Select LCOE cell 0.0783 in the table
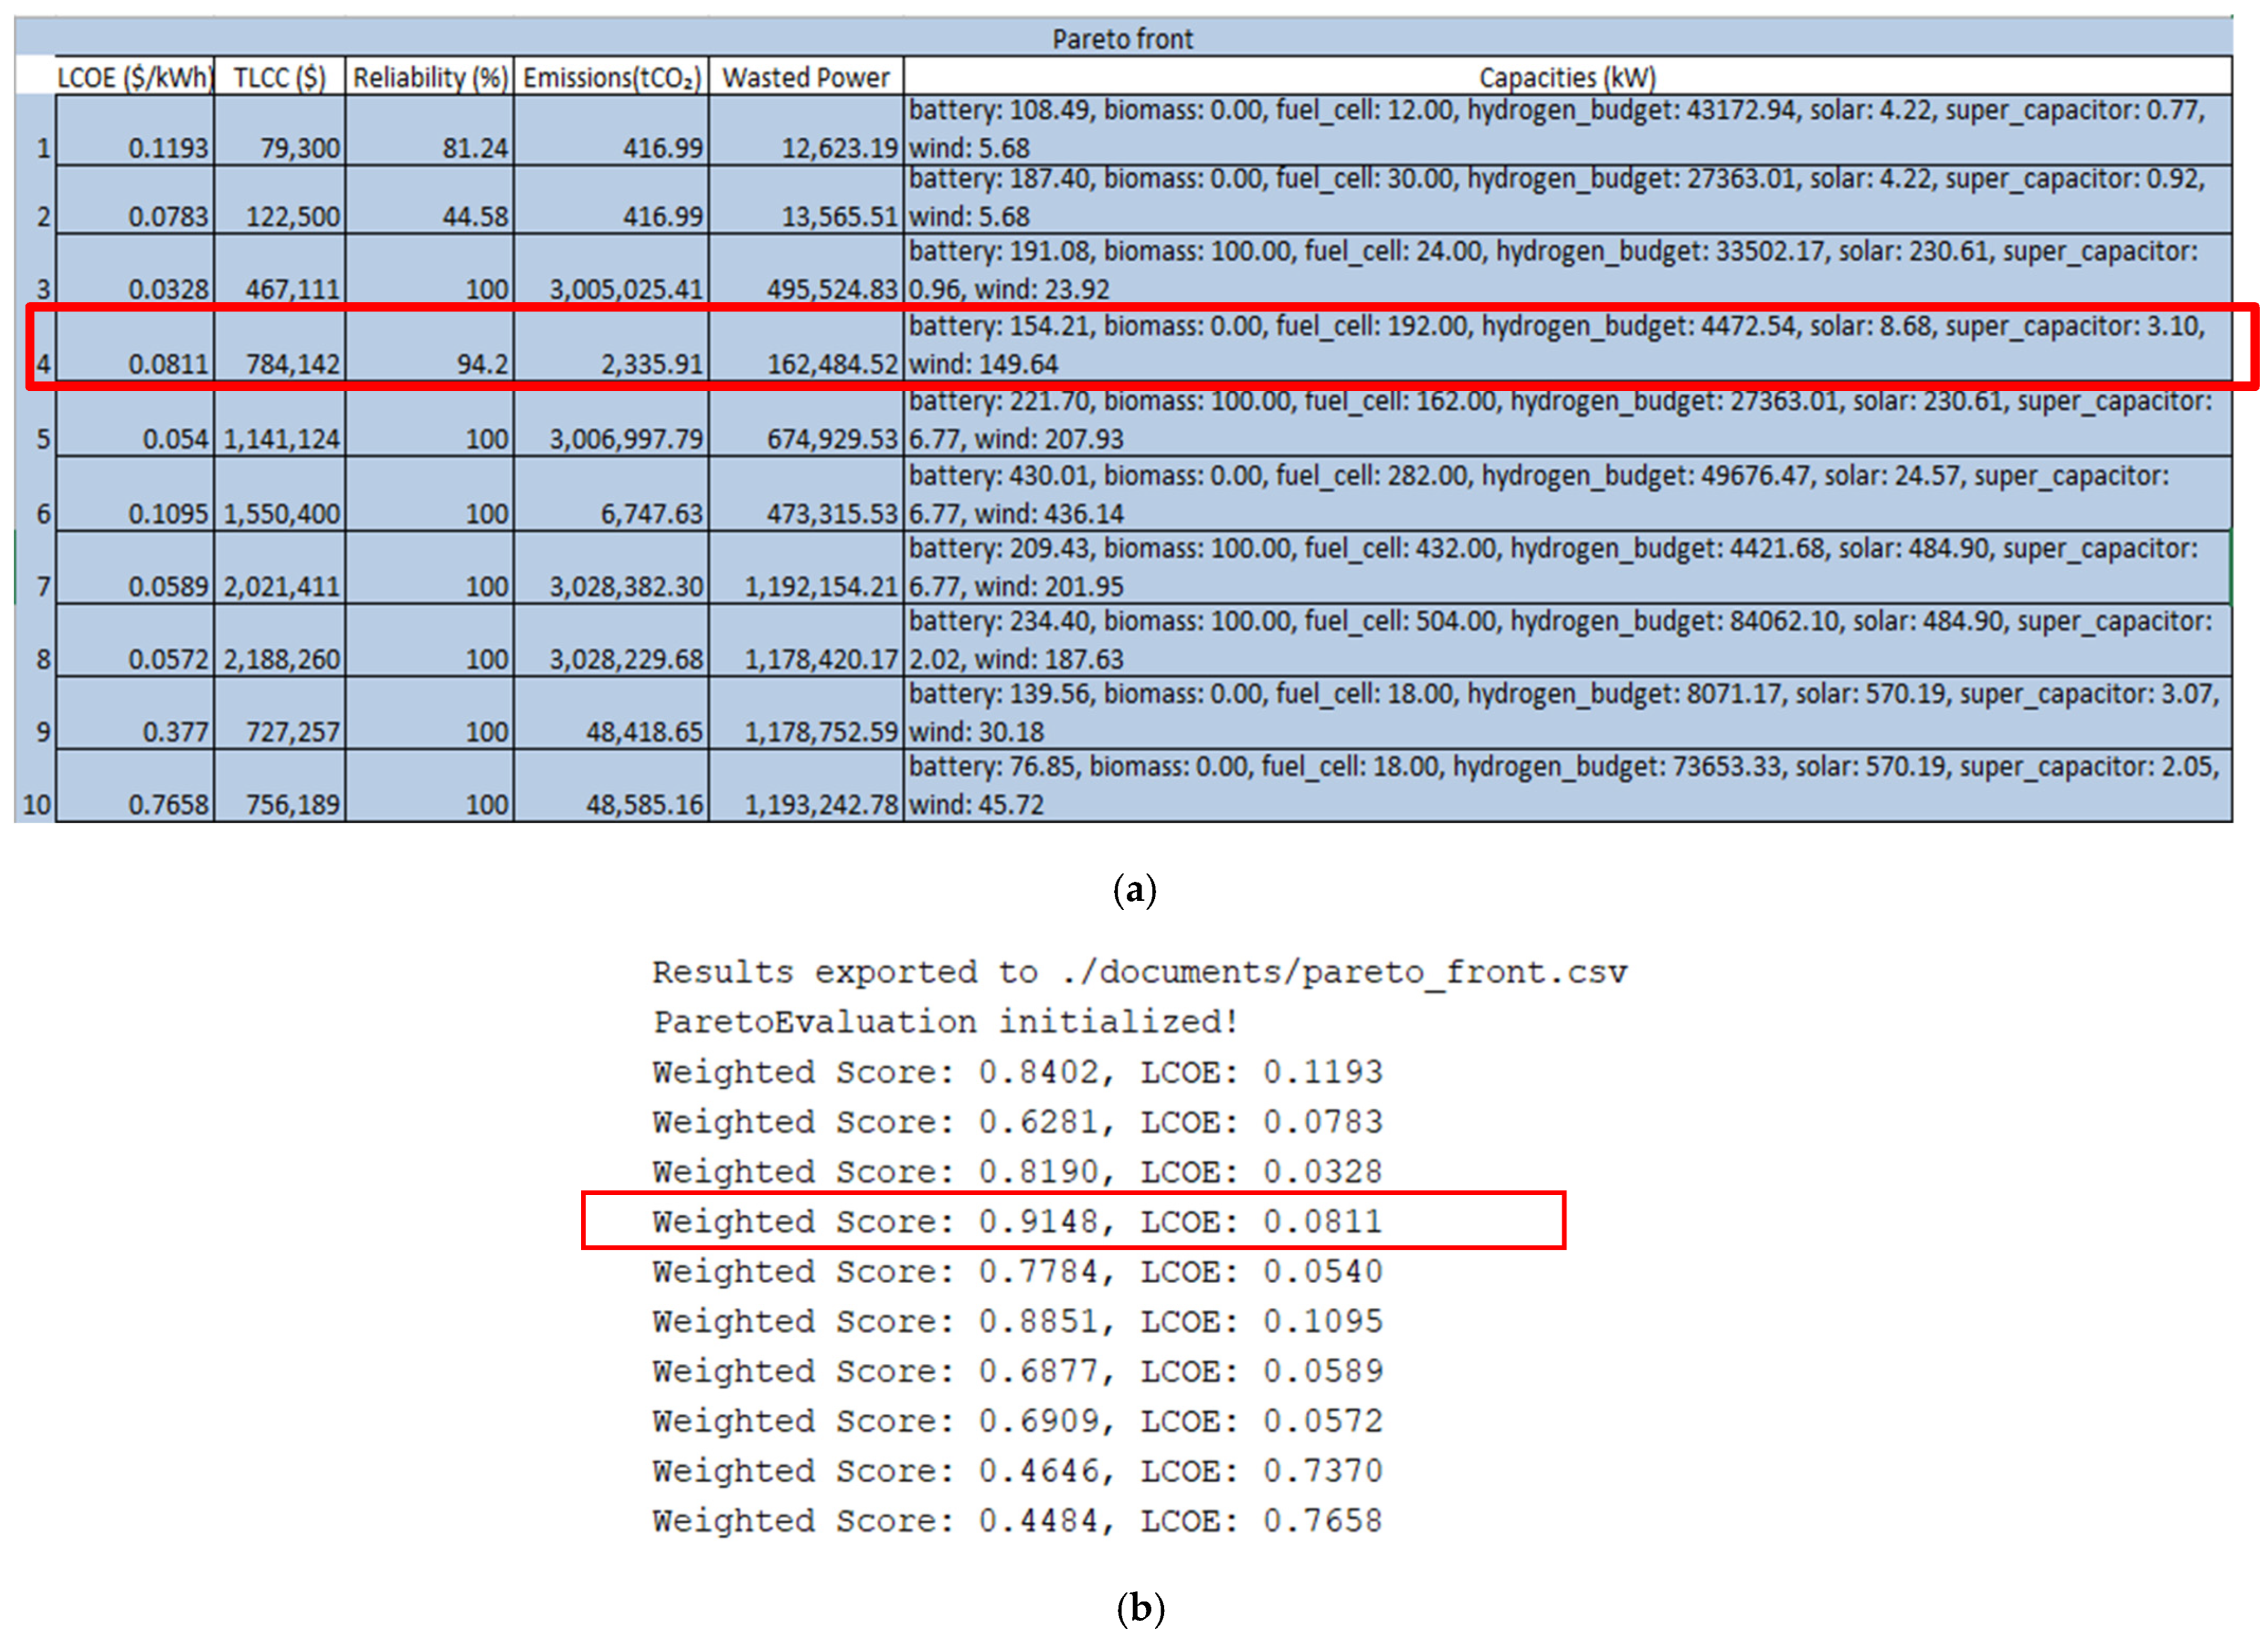2268x1639 pixels. tap(134, 200)
